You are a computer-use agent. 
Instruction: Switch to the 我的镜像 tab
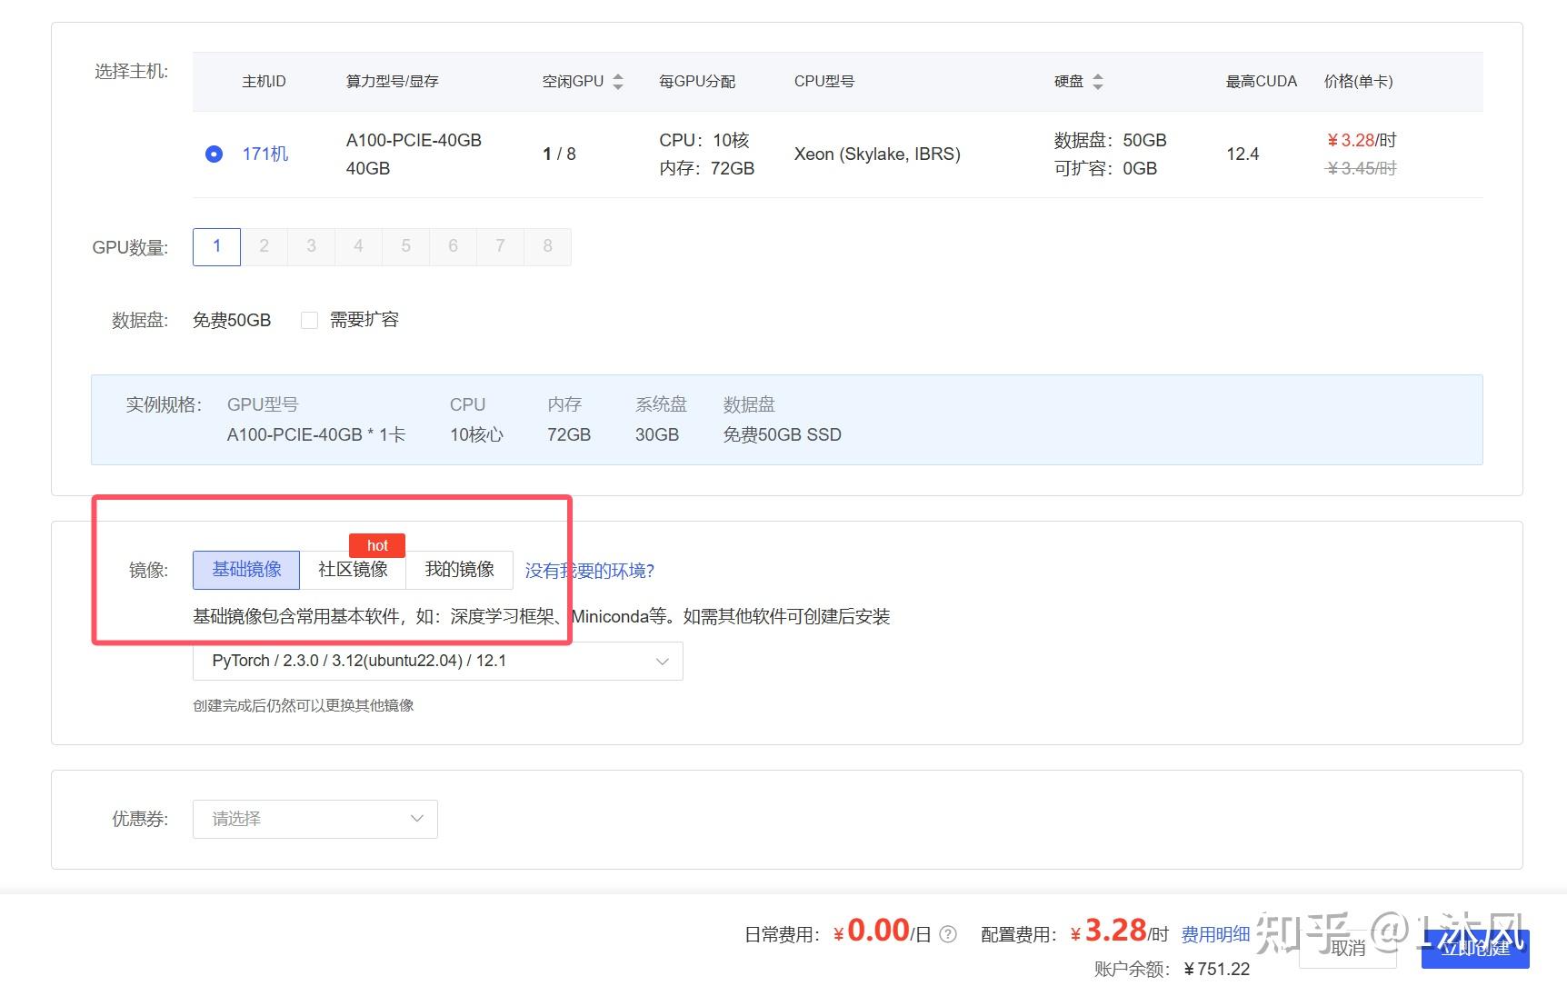[460, 570]
